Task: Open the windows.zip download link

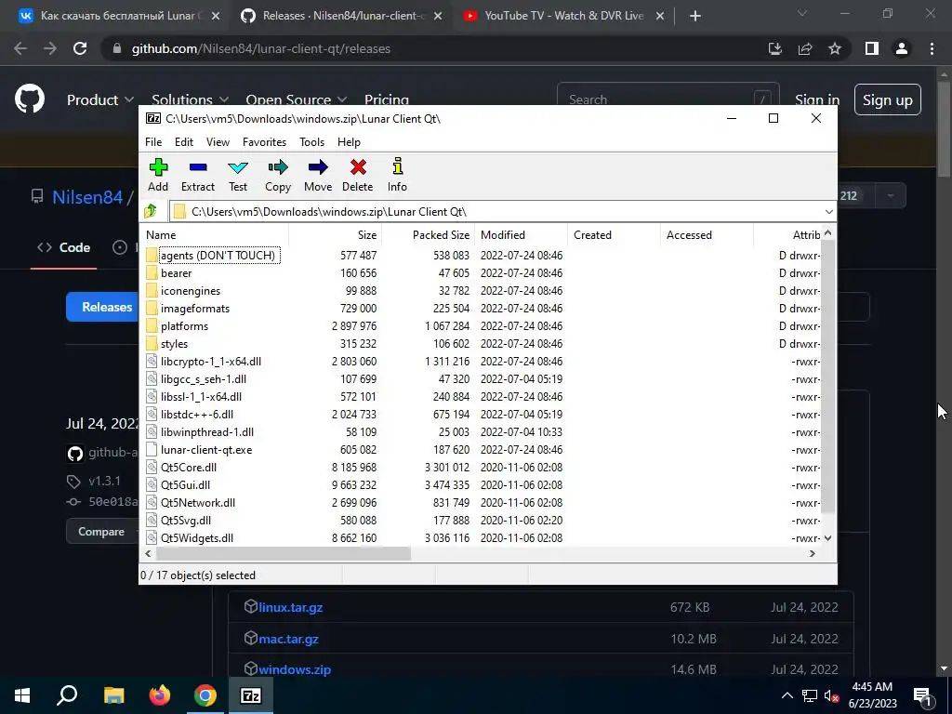Action: click(x=295, y=669)
